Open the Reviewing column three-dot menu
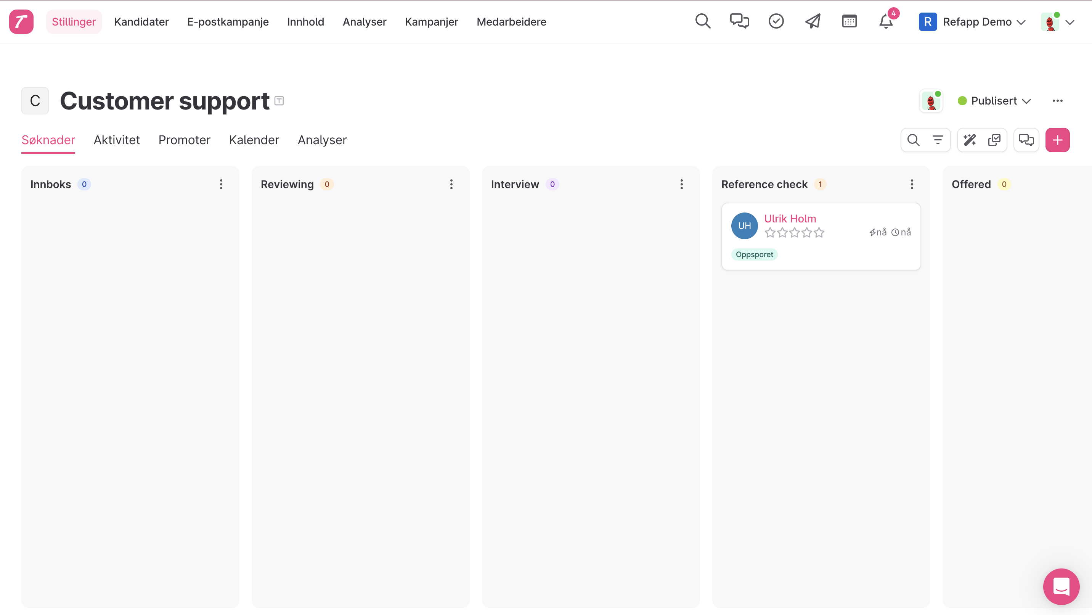Image resolution: width=1092 pixels, height=615 pixels. (x=451, y=184)
